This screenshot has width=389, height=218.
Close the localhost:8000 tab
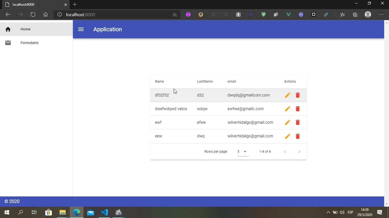65,5
